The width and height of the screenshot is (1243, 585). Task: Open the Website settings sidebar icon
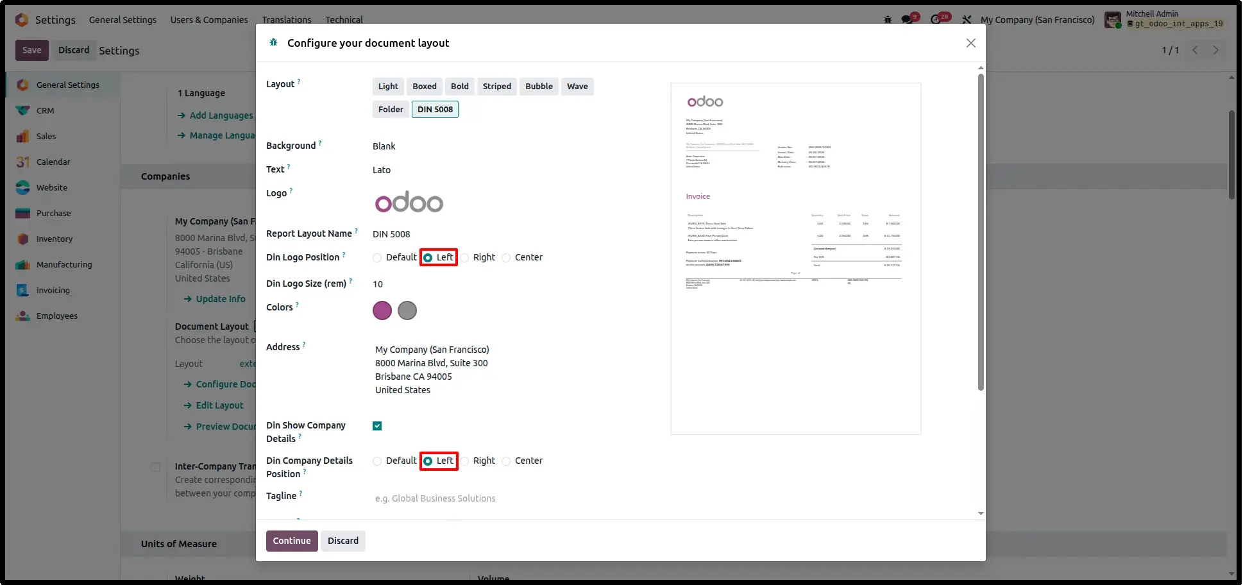click(x=23, y=187)
